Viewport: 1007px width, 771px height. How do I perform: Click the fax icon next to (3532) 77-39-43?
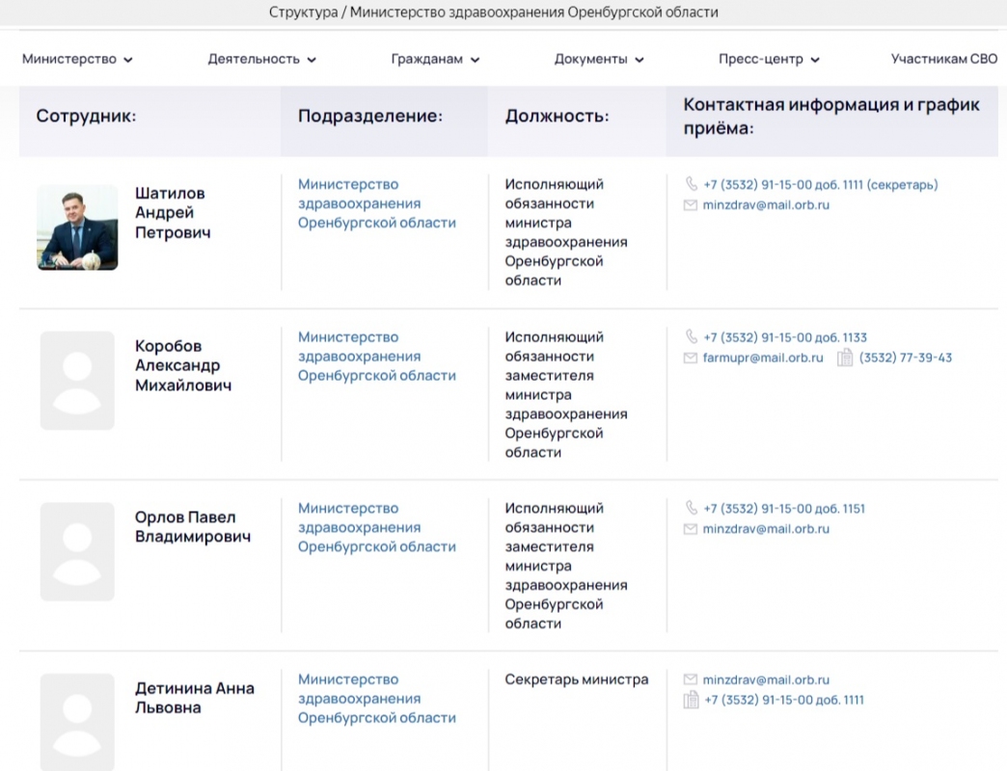click(x=845, y=358)
